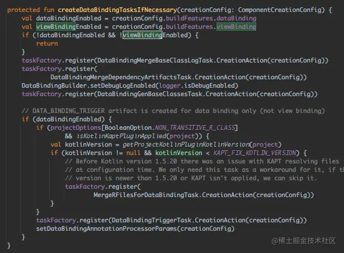Click the DATA_BINDING_TRIGGER comment line
The width and height of the screenshot is (344, 253).
coord(173,111)
